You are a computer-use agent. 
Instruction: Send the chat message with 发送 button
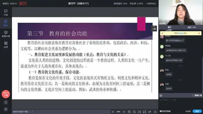tap(197, 111)
